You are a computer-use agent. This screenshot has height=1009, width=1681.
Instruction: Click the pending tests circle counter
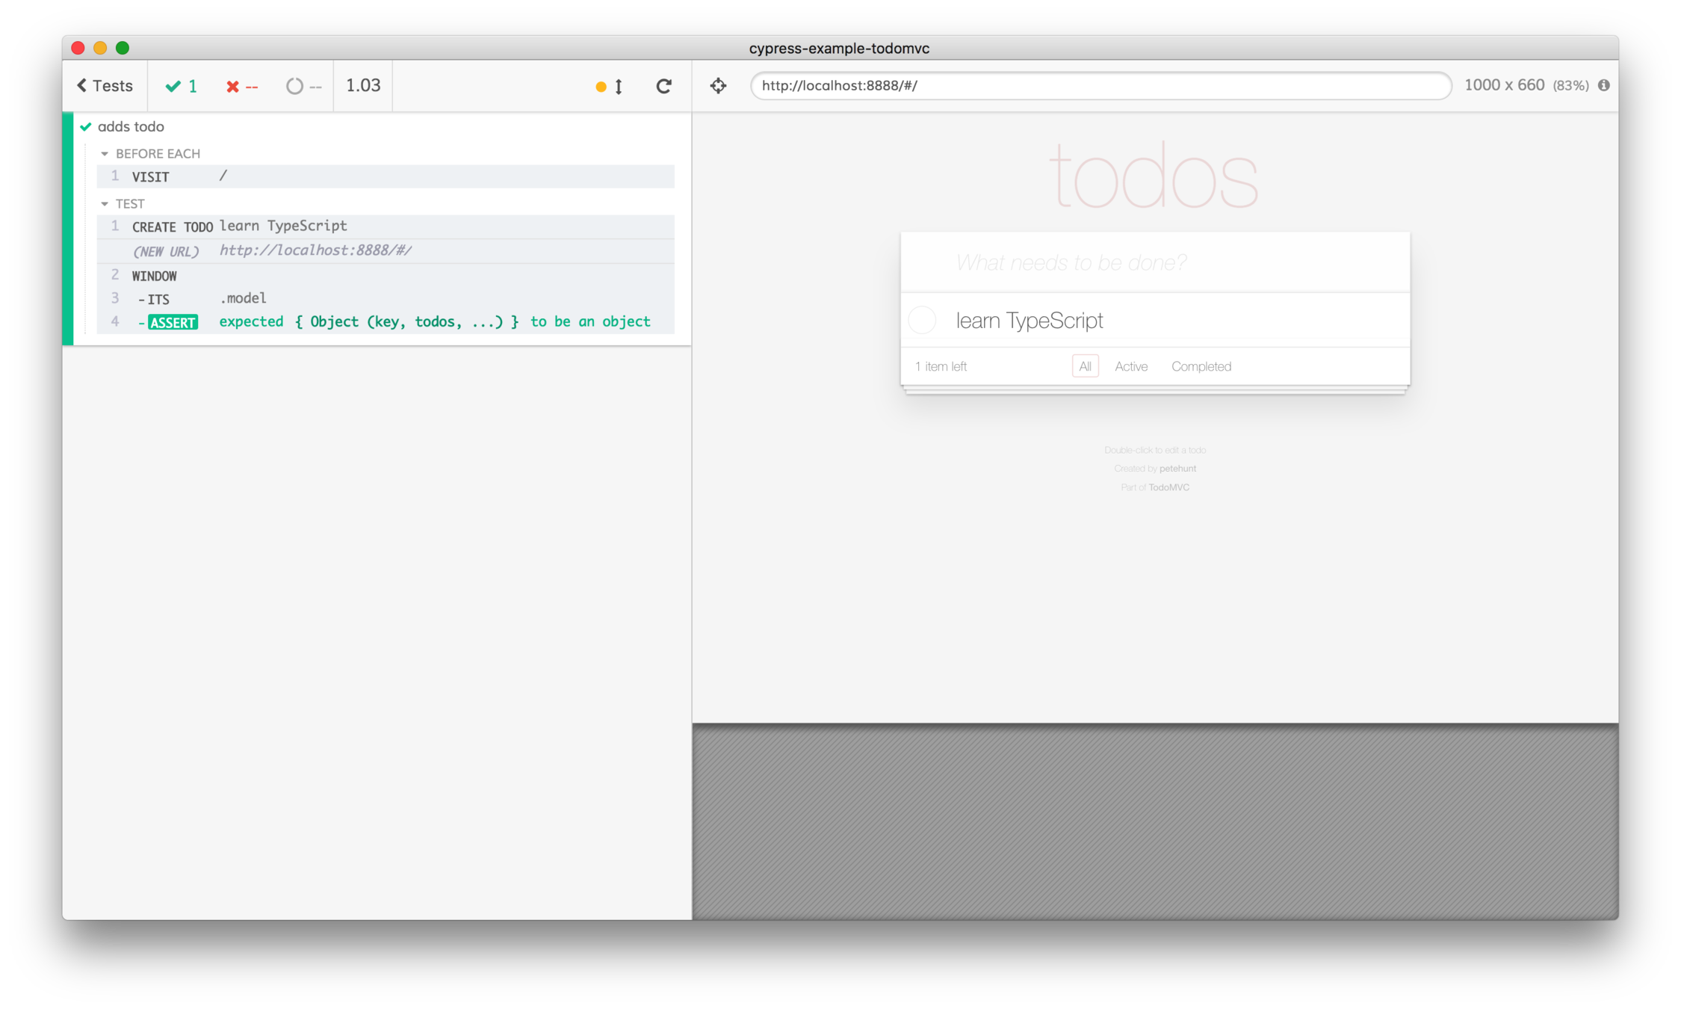pos(303,87)
